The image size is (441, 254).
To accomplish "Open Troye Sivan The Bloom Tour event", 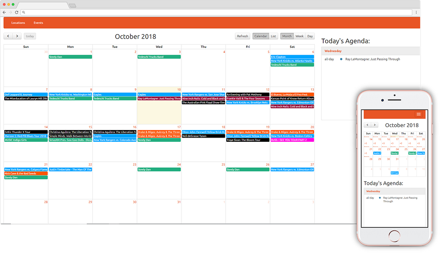I will click(248, 140).
